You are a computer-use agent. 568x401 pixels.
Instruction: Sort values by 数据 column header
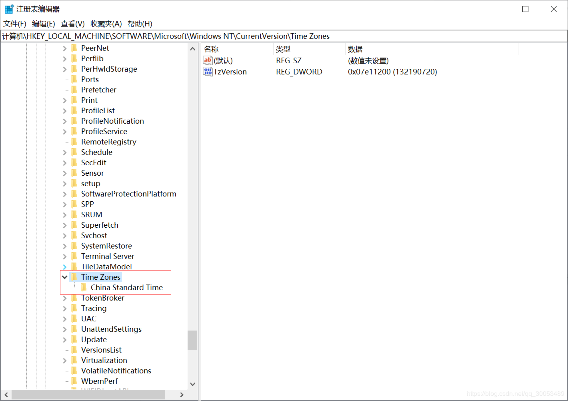(x=432, y=49)
